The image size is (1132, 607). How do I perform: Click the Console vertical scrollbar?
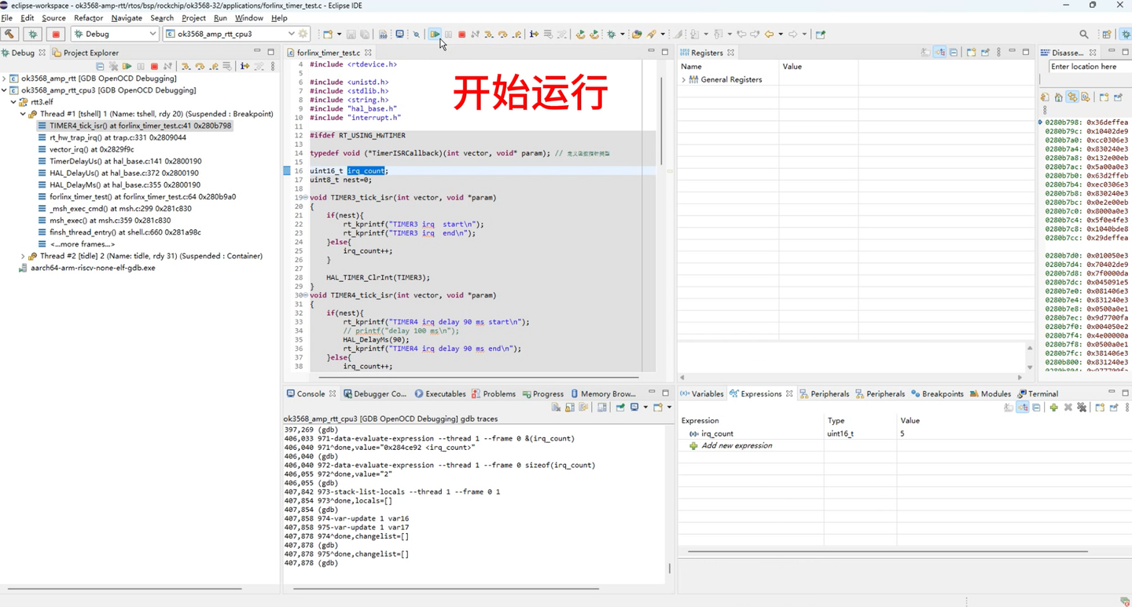point(670,569)
